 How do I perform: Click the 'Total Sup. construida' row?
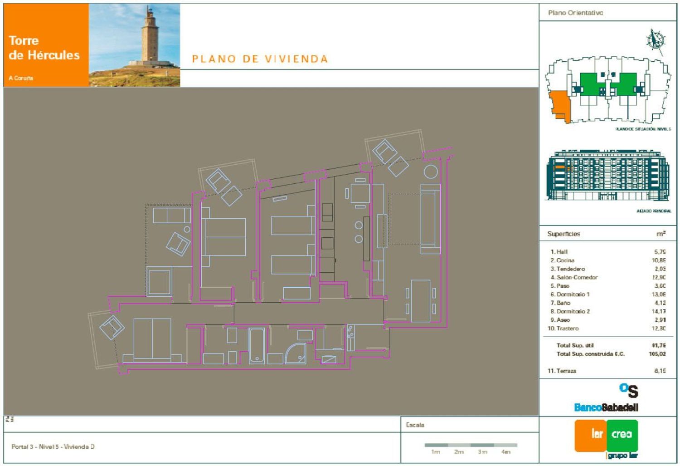click(x=590, y=354)
